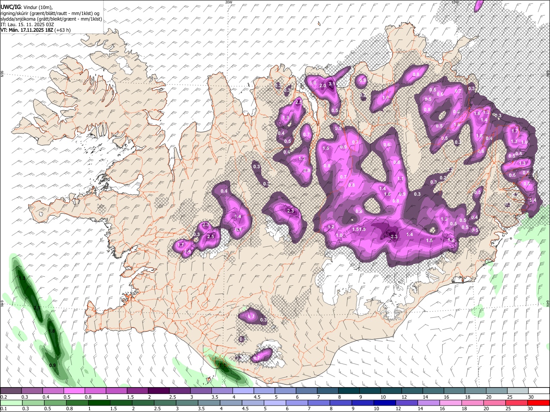Click the 20W longitude label
550x412 pixels.
tap(229, 2)
